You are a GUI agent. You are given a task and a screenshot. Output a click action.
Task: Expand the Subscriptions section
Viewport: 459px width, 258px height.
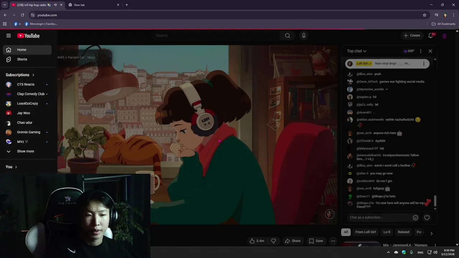(20, 75)
